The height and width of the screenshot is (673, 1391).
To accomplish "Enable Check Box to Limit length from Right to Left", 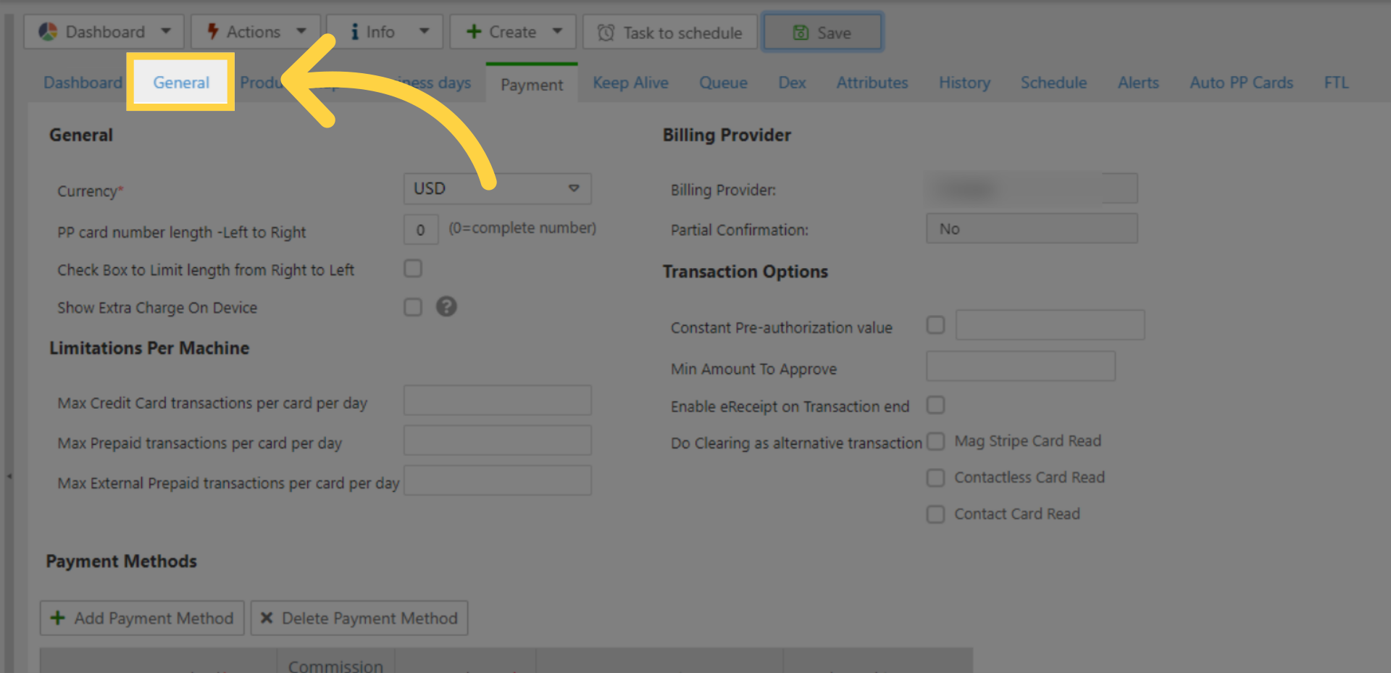I will tap(413, 269).
